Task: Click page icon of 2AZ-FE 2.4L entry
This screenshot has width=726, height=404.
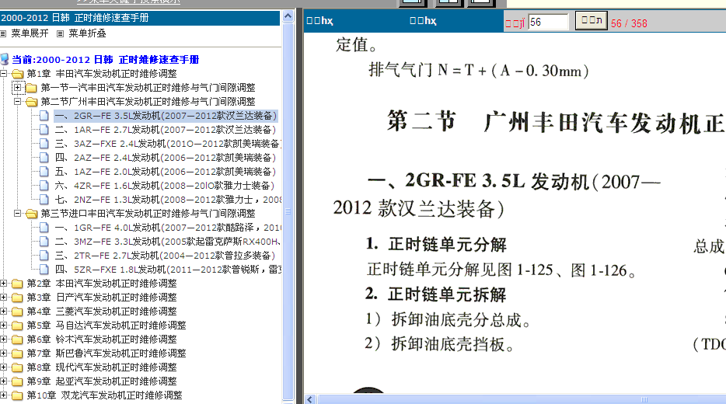Action: pyautogui.click(x=44, y=158)
